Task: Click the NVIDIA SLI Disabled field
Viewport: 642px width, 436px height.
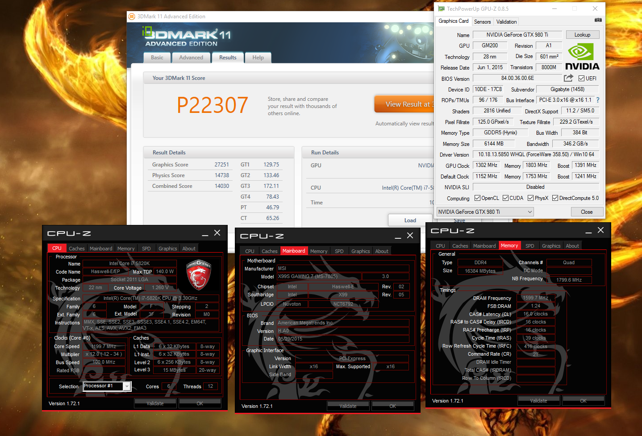Action: tap(536, 187)
